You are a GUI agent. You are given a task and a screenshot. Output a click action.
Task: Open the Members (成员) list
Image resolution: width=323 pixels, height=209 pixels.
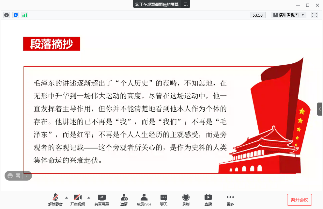point(144,200)
